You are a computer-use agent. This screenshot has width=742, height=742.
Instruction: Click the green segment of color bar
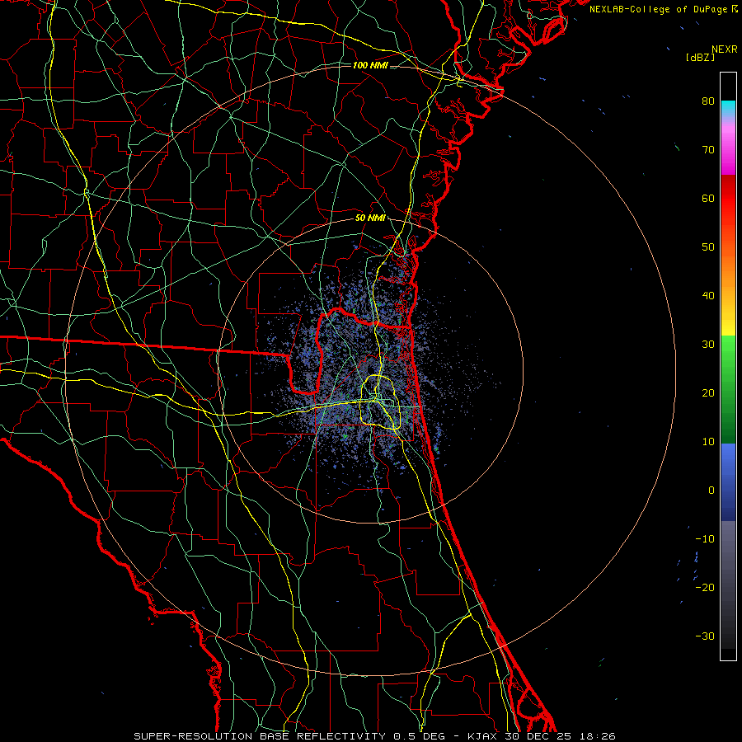point(728,389)
